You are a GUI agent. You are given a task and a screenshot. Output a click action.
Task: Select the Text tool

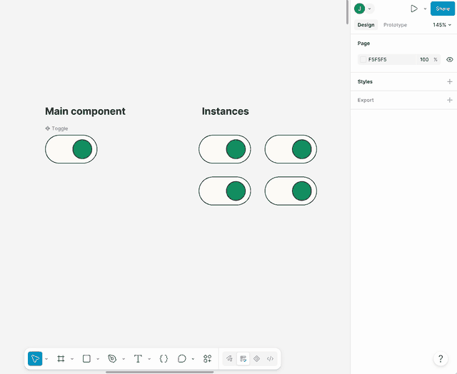point(138,358)
